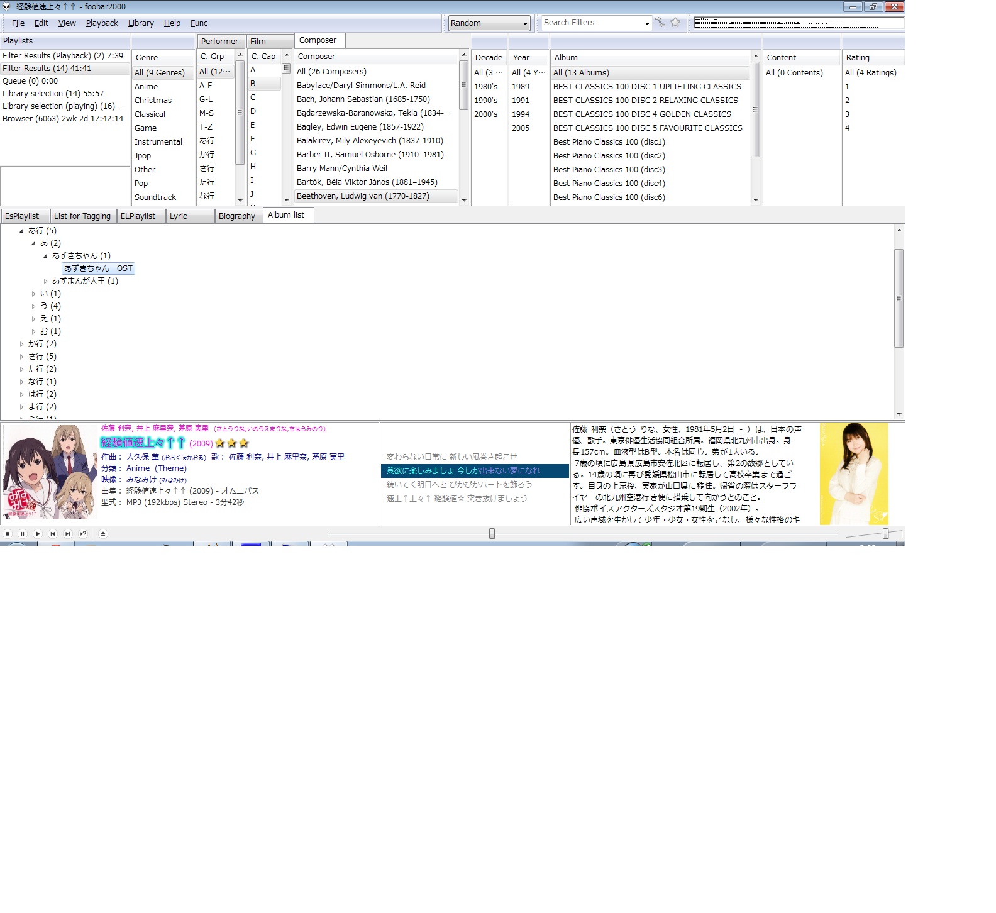
Task: Select the Queue (0) playlist
Action: [x=65, y=81]
